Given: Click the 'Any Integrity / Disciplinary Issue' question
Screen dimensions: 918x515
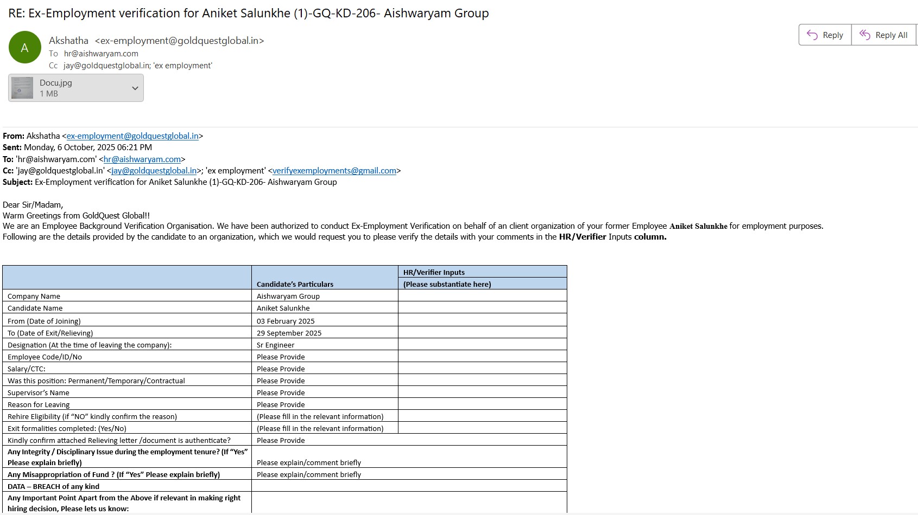Looking at the screenshot, I should point(128,458).
